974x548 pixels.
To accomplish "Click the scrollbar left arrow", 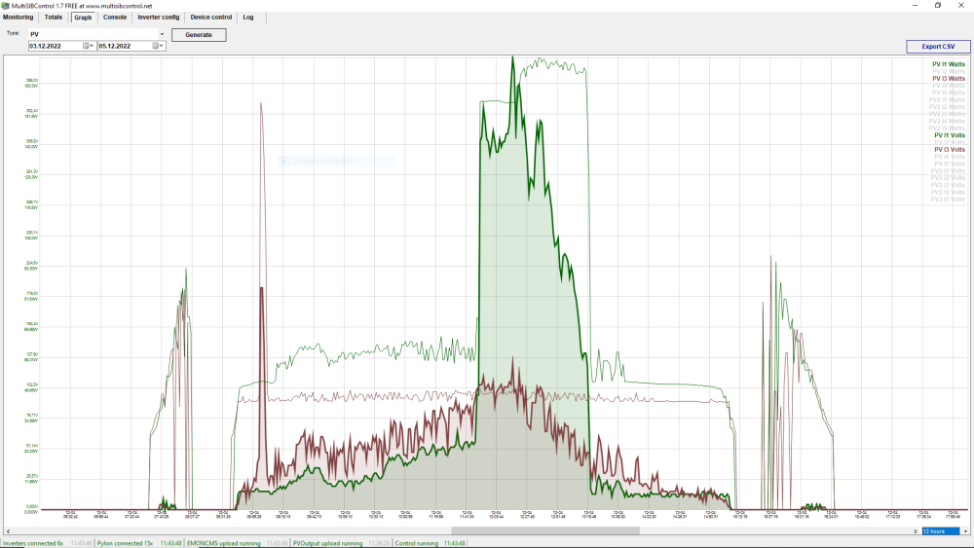I will pyautogui.click(x=8, y=531).
